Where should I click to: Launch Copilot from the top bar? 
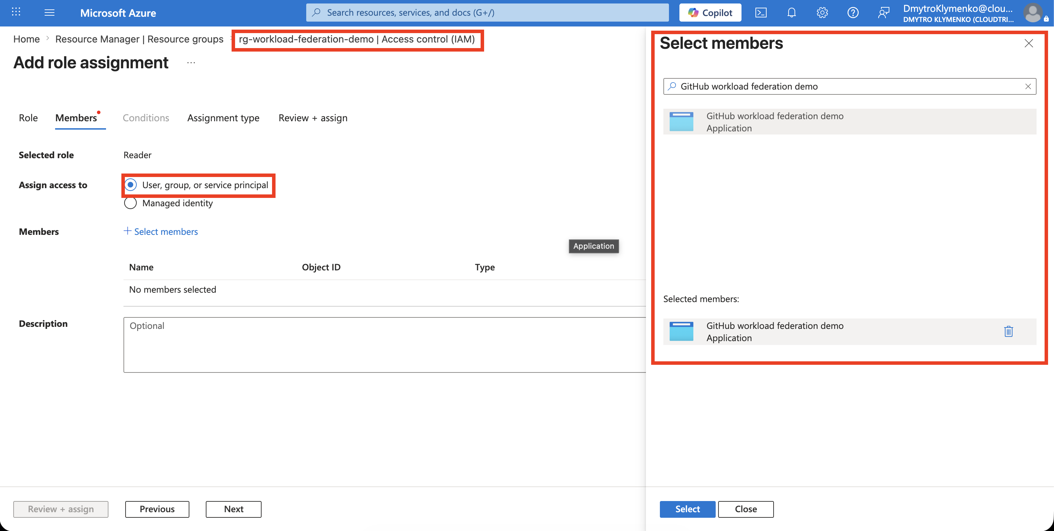pos(710,12)
